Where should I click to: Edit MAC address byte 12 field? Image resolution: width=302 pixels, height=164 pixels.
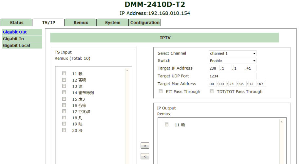252,84
